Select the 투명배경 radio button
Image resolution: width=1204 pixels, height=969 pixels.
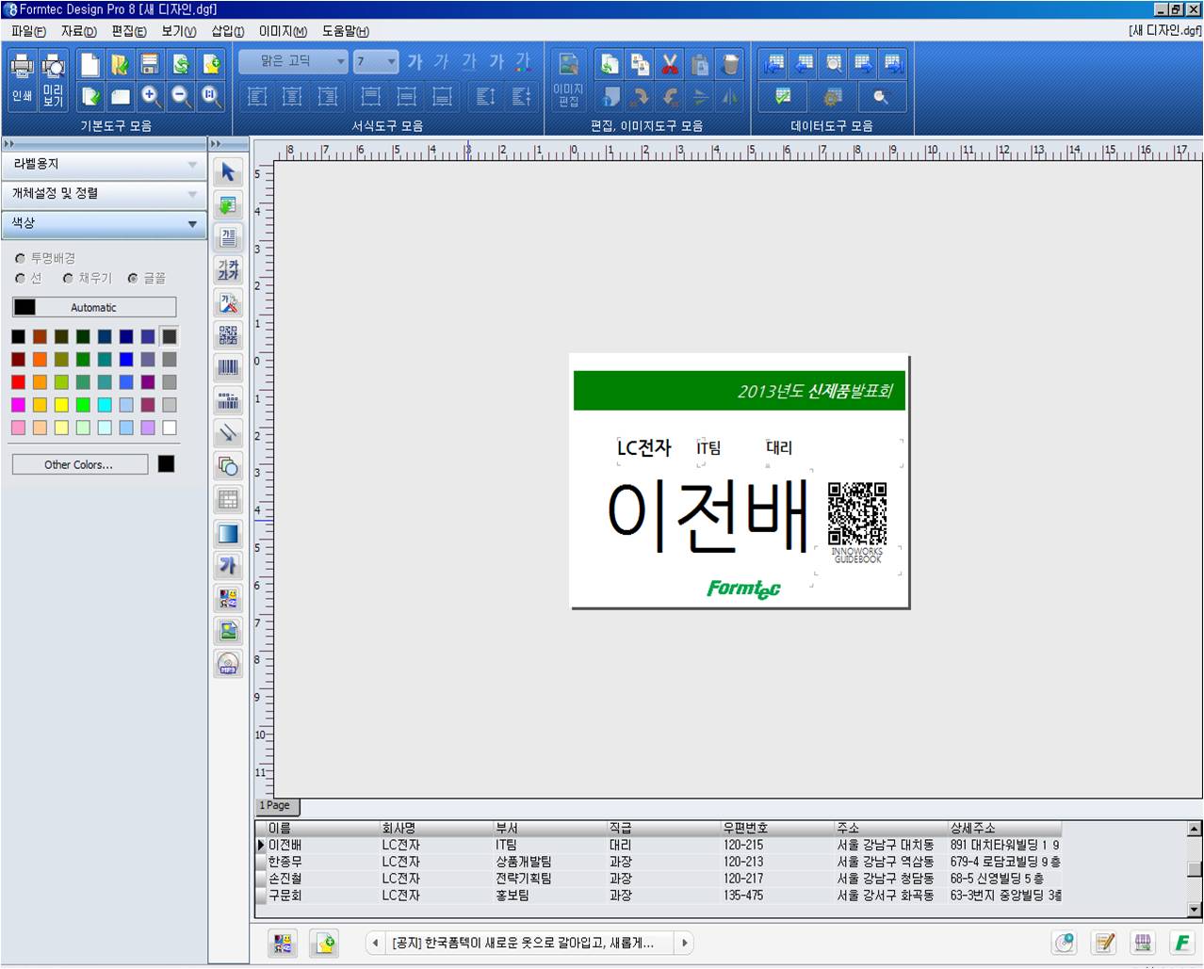click(x=21, y=258)
